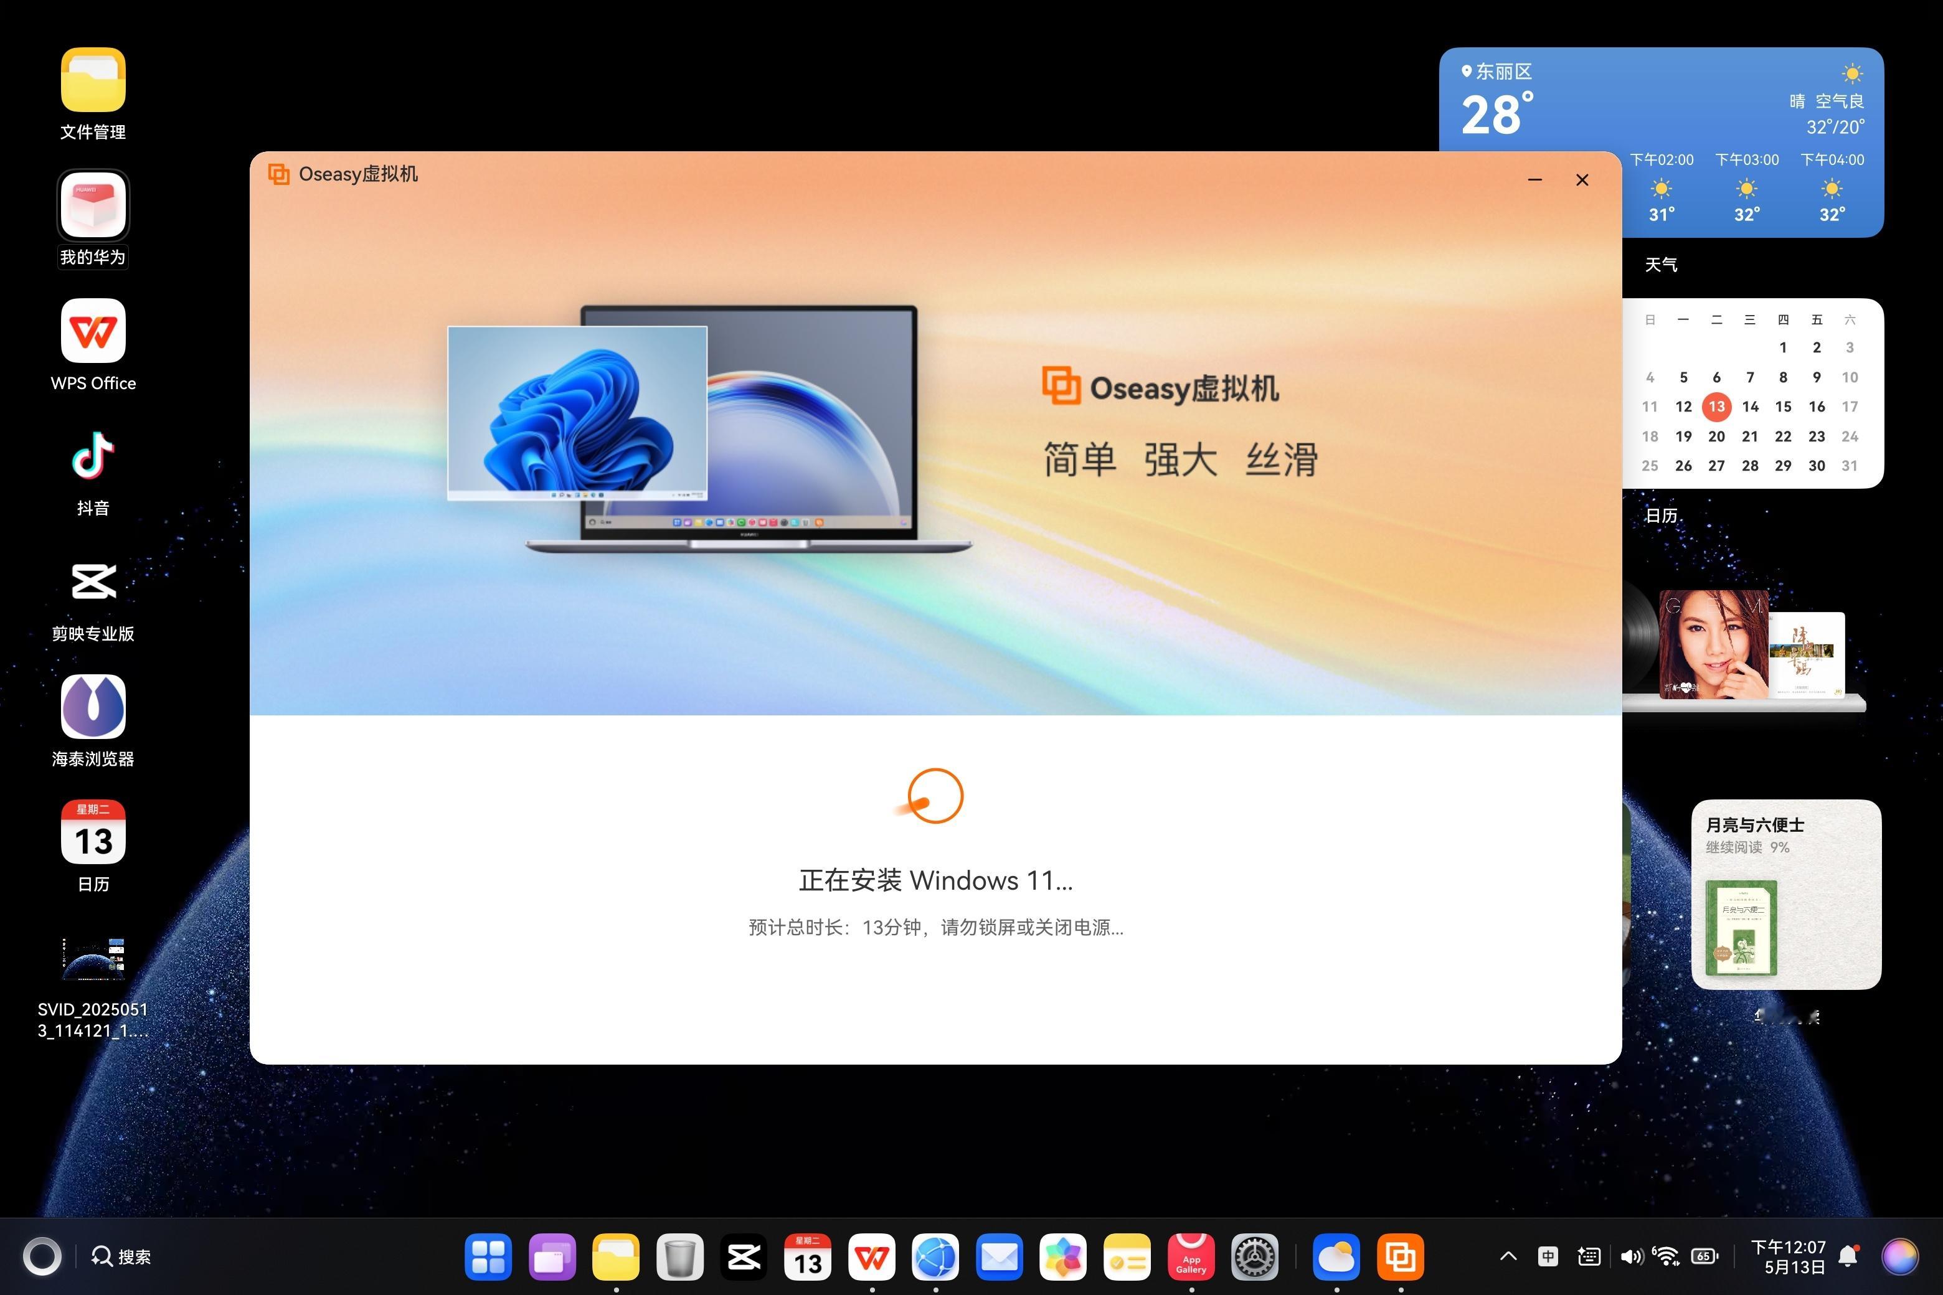Open the yellow file manager icon in dock
The width and height of the screenshot is (1943, 1295).
[615, 1257]
